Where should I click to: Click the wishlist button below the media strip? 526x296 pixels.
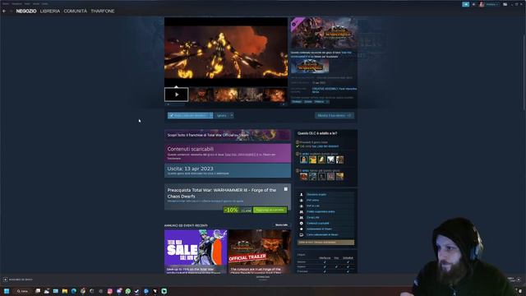click(x=188, y=115)
